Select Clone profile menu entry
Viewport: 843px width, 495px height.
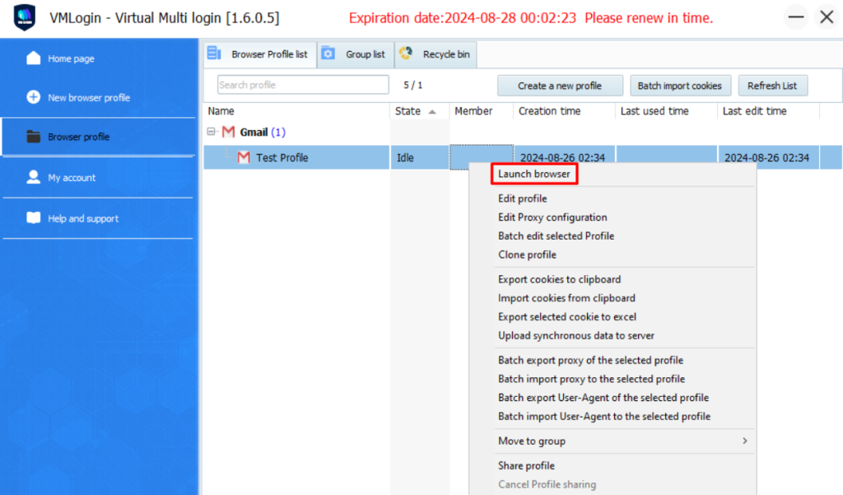(x=528, y=255)
